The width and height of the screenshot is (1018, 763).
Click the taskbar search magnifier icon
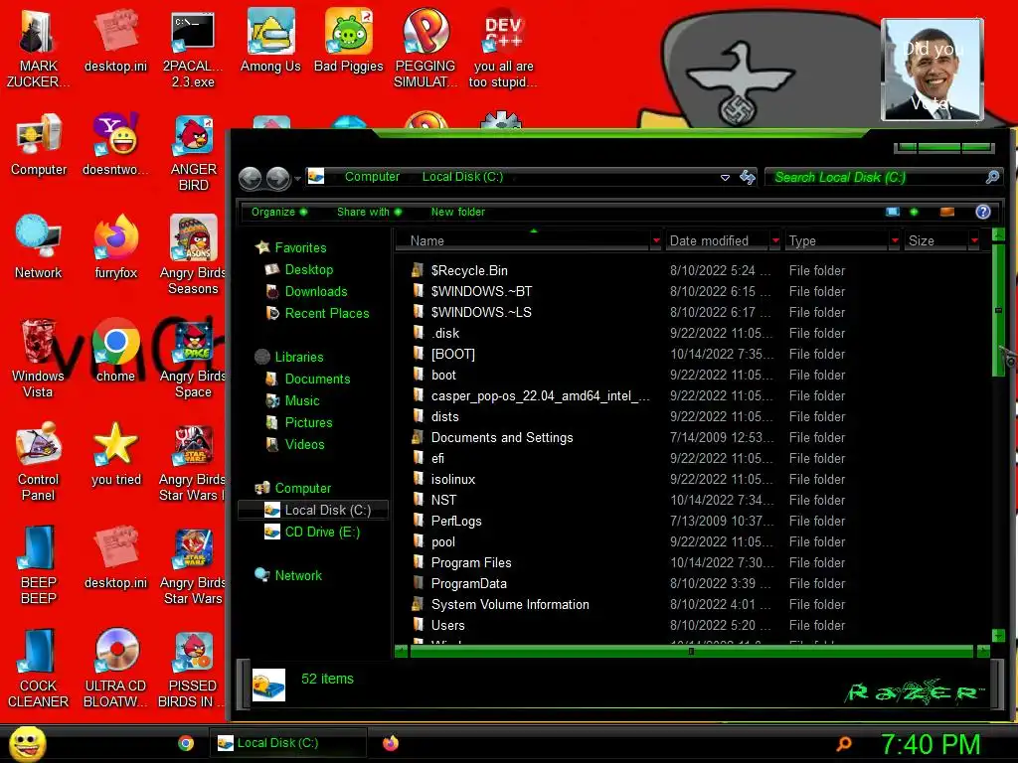click(844, 744)
